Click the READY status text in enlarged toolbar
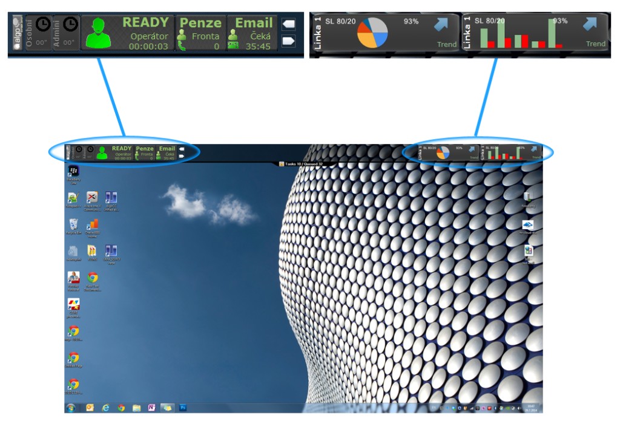 pyautogui.click(x=145, y=22)
